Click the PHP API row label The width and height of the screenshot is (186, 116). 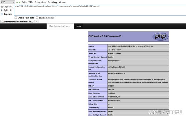pos(91,86)
